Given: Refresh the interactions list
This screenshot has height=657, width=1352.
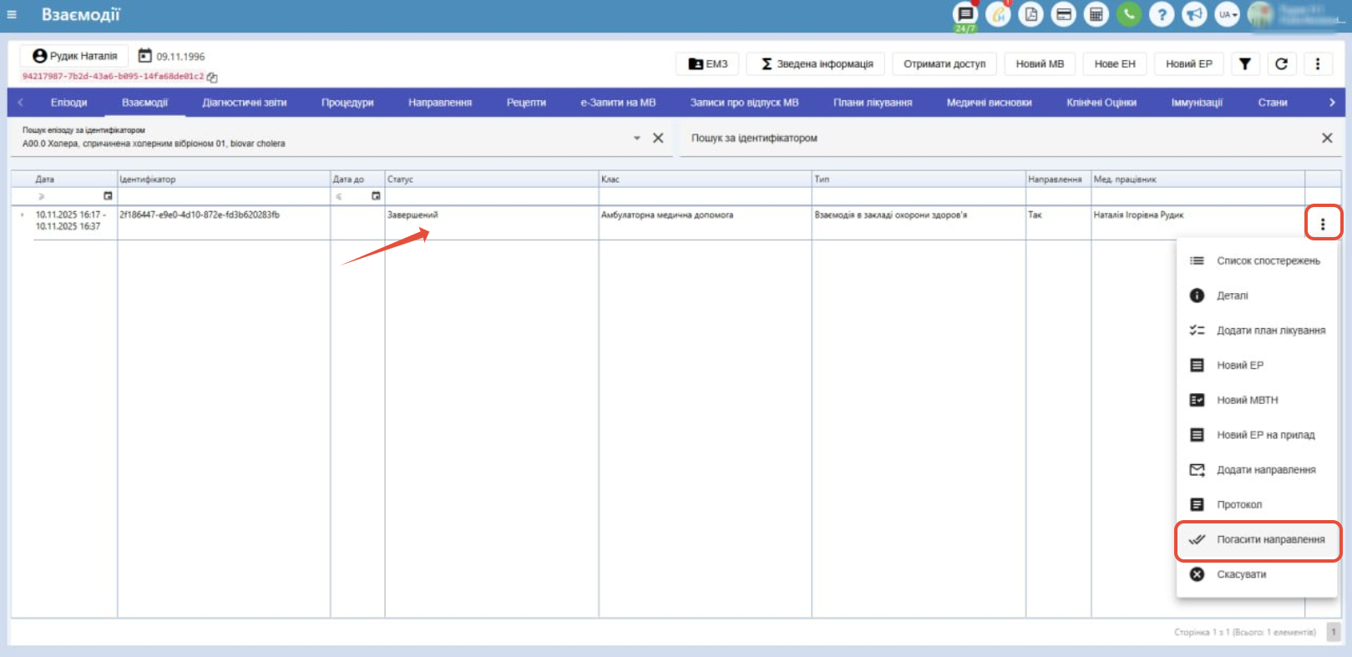Looking at the screenshot, I should click(x=1282, y=63).
